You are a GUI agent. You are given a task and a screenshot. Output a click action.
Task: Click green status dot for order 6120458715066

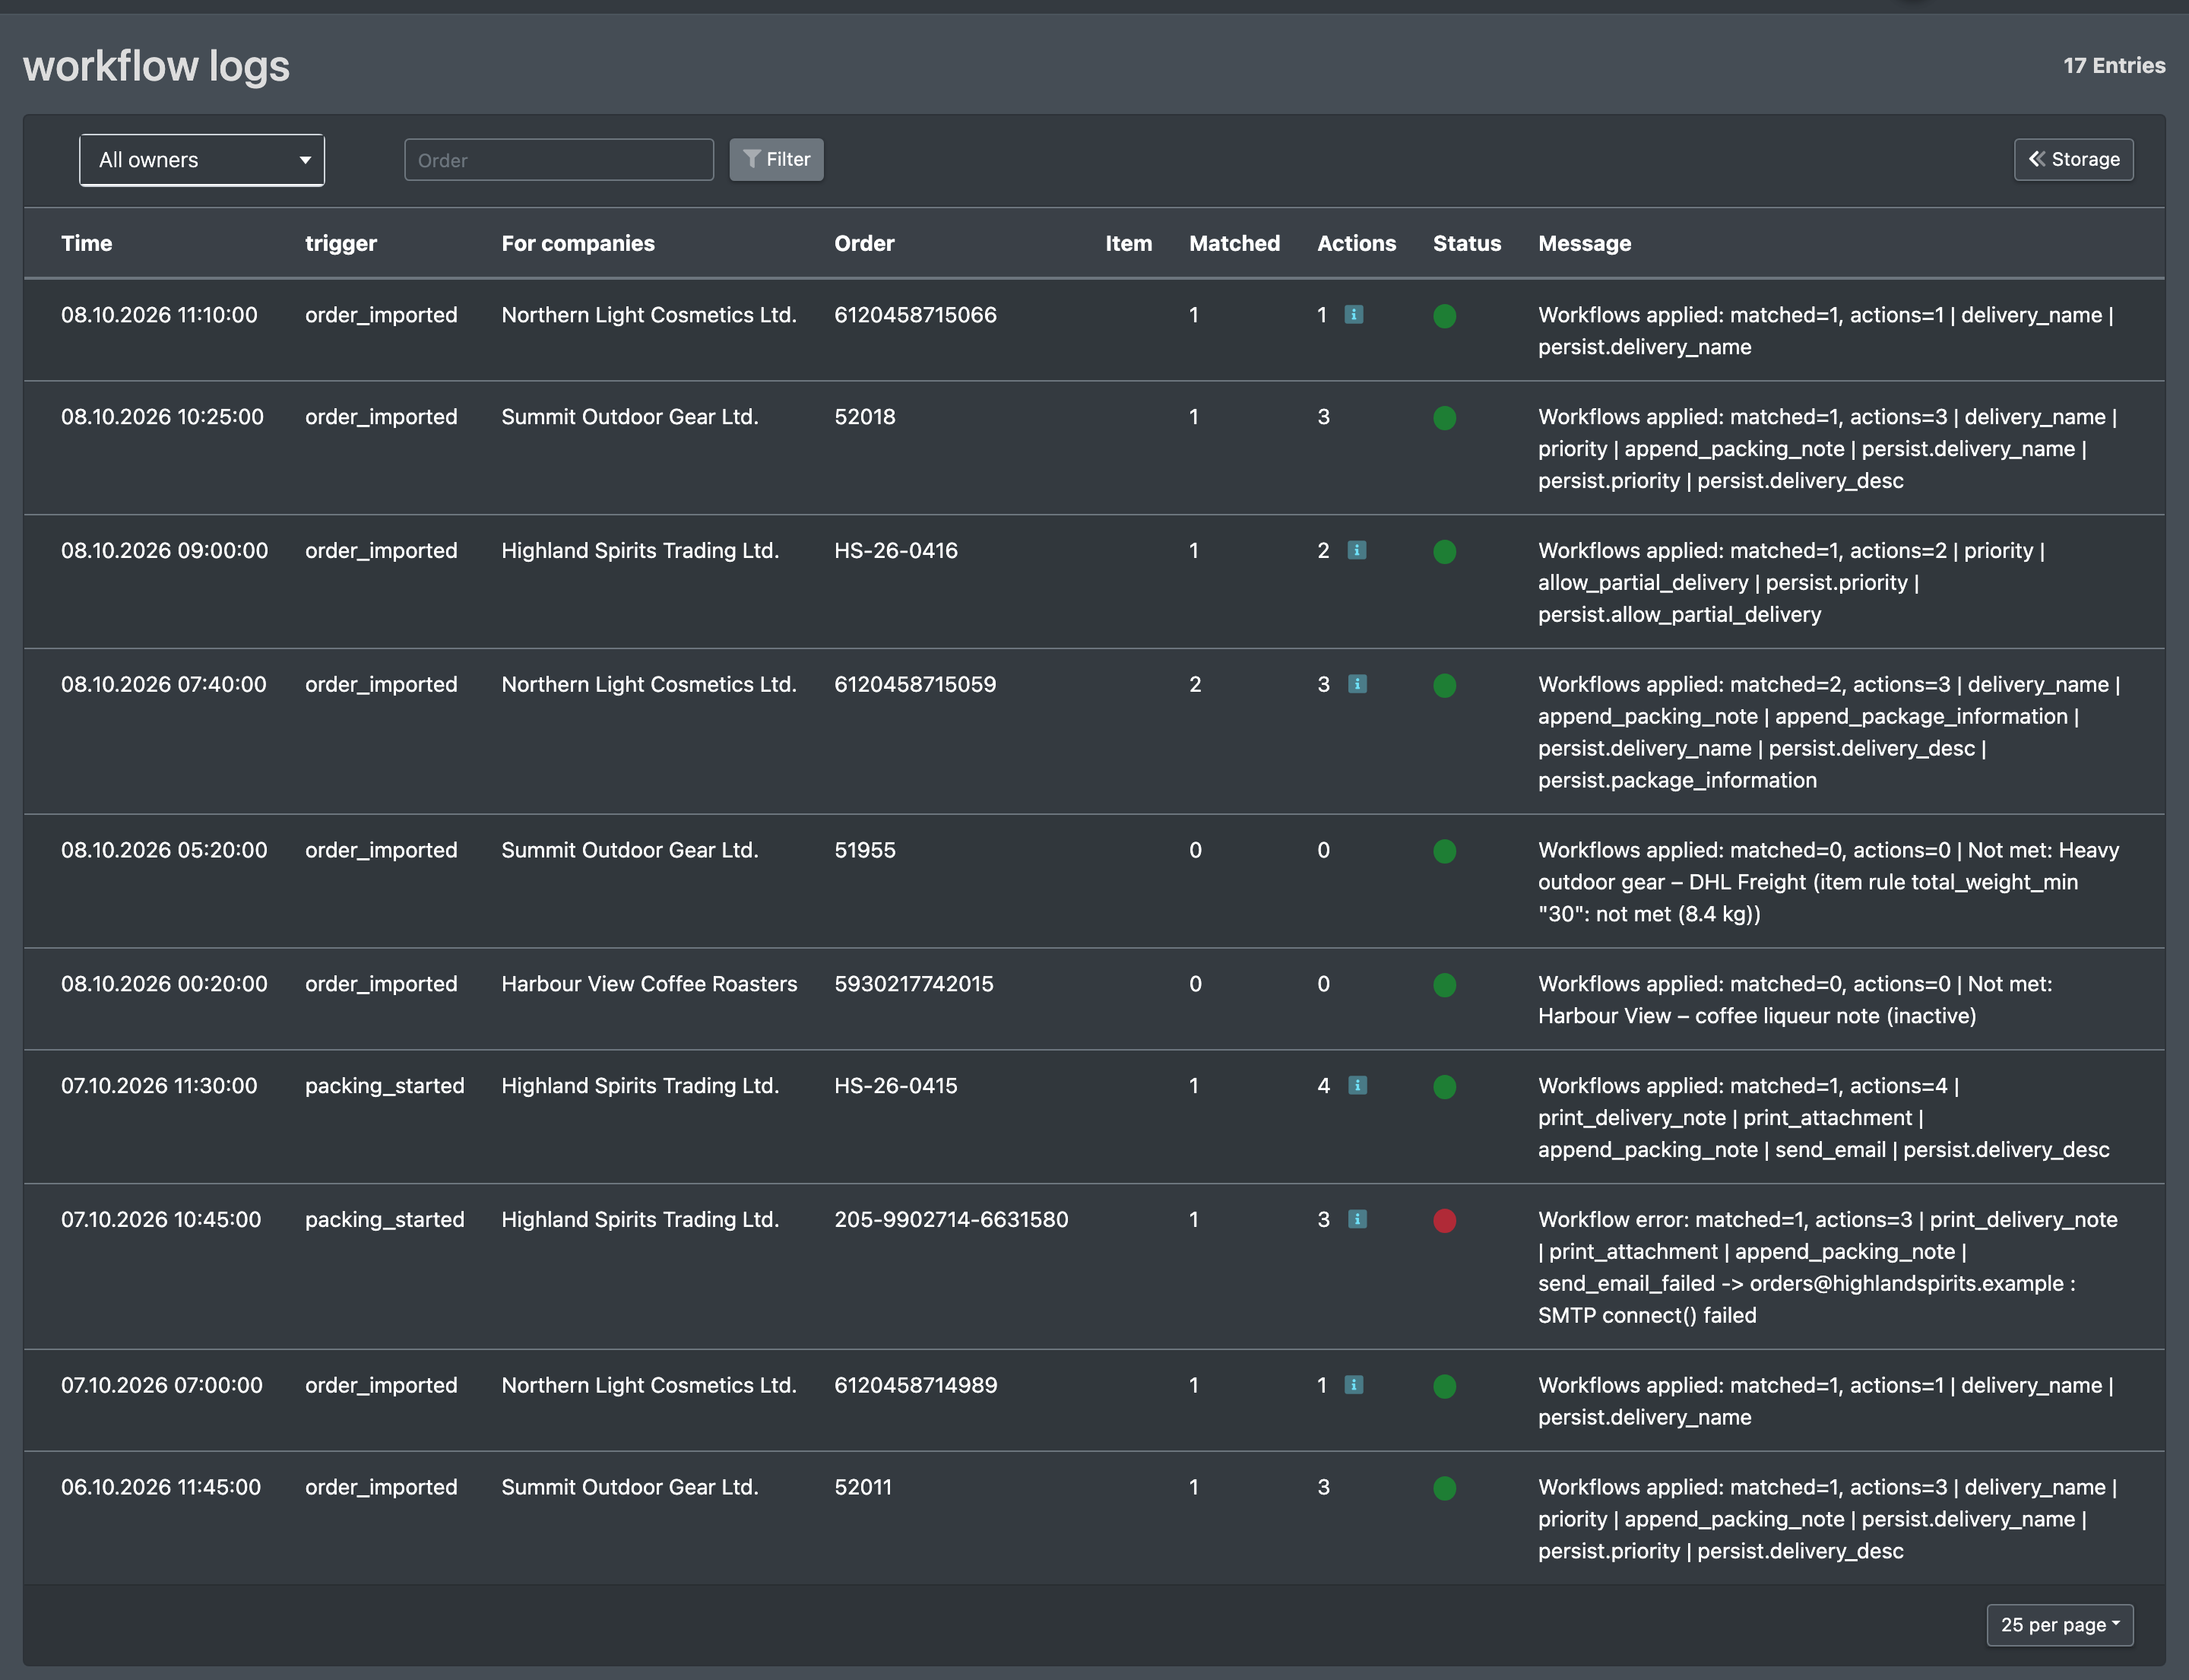click(x=1444, y=317)
